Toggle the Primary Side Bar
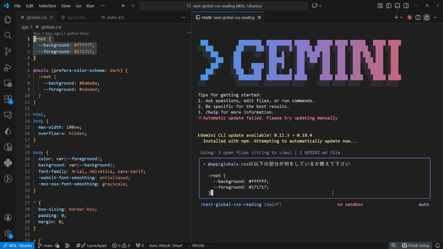The image size is (443, 249). click(x=389, y=6)
